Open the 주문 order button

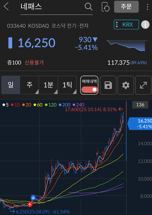pyautogui.click(x=127, y=7)
